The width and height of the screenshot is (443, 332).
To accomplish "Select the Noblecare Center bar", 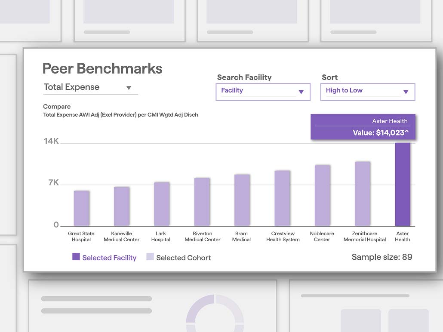I will [x=323, y=196].
